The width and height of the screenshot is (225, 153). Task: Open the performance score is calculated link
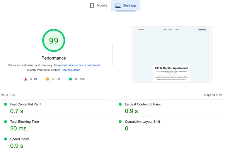pos(79,65)
